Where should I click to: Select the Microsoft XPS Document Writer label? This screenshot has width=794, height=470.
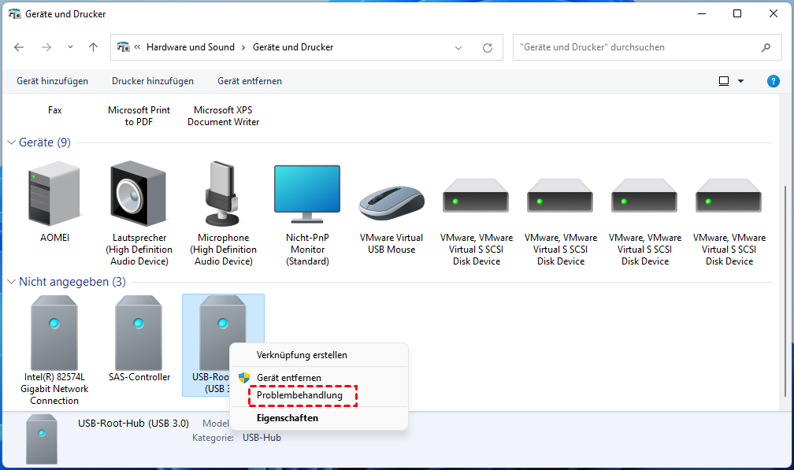tap(224, 116)
